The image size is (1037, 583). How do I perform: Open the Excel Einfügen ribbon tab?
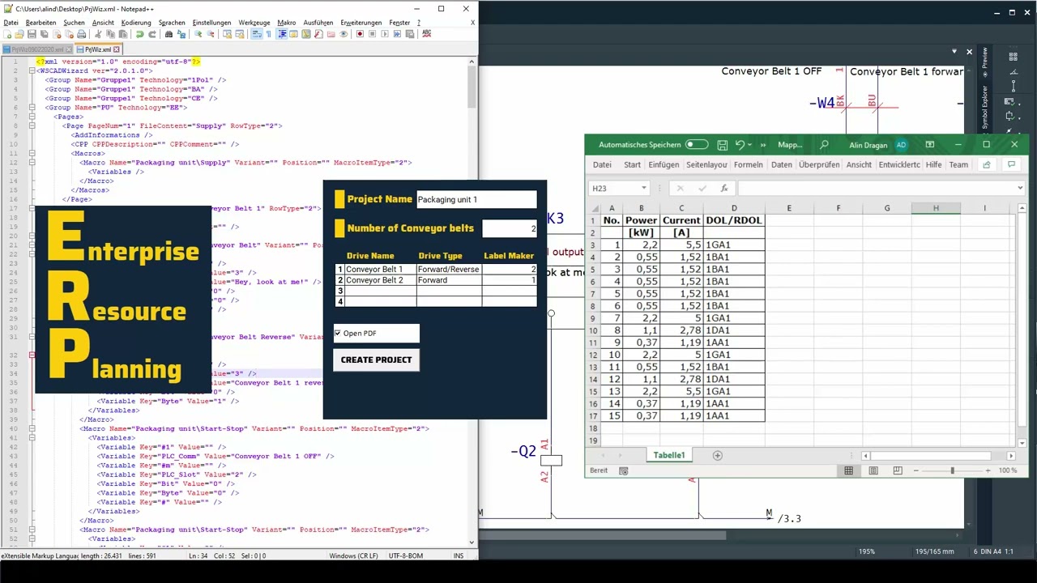(664, 164)
